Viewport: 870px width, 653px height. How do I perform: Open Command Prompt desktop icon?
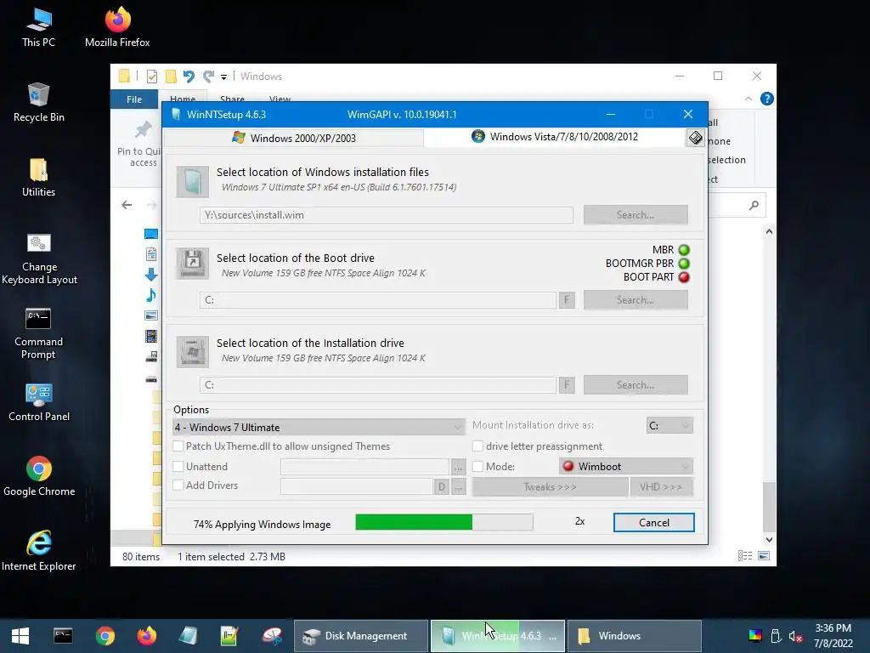click(x=38, y=333)
